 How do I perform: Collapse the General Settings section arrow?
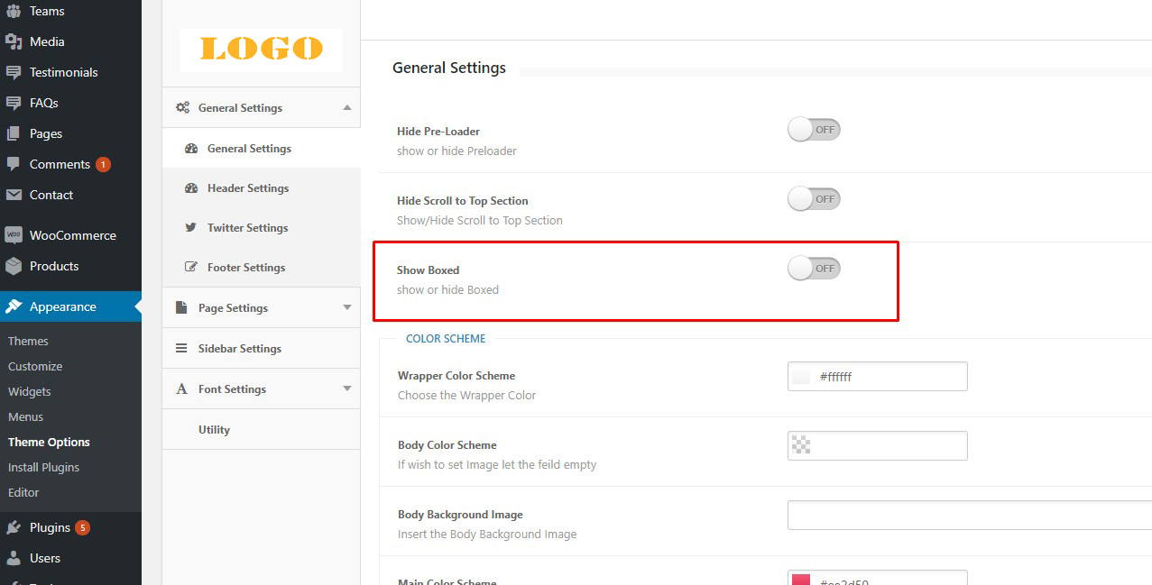[347, 108]
